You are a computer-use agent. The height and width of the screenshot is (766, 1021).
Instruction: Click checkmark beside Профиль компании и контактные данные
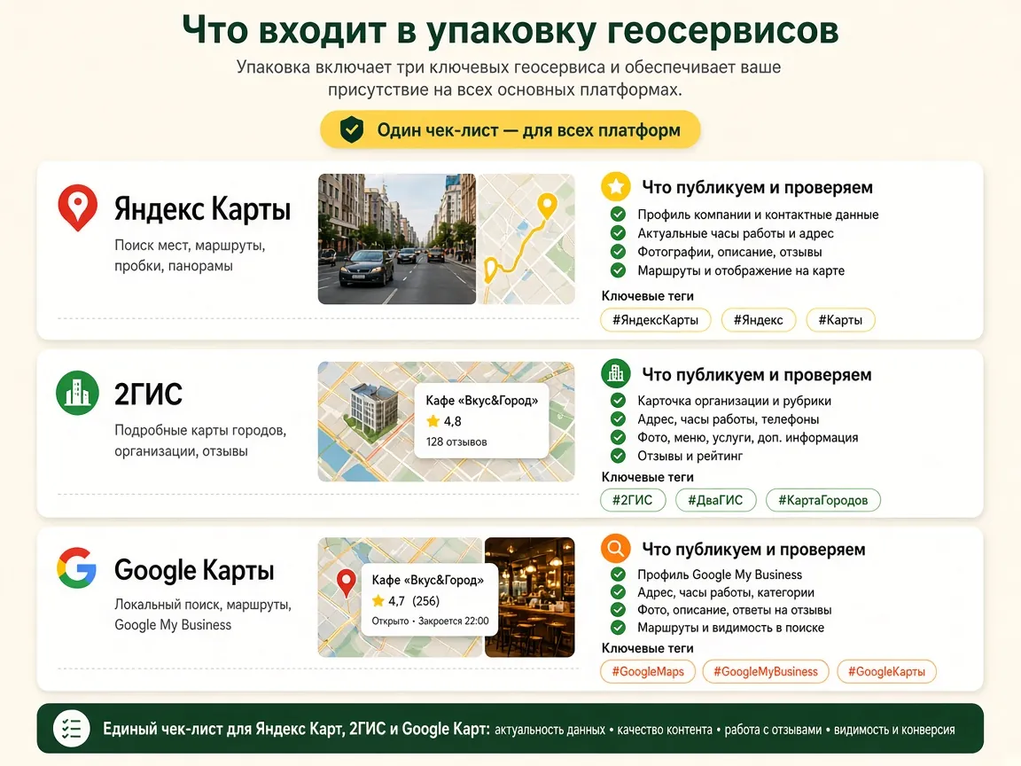[618, 215]
